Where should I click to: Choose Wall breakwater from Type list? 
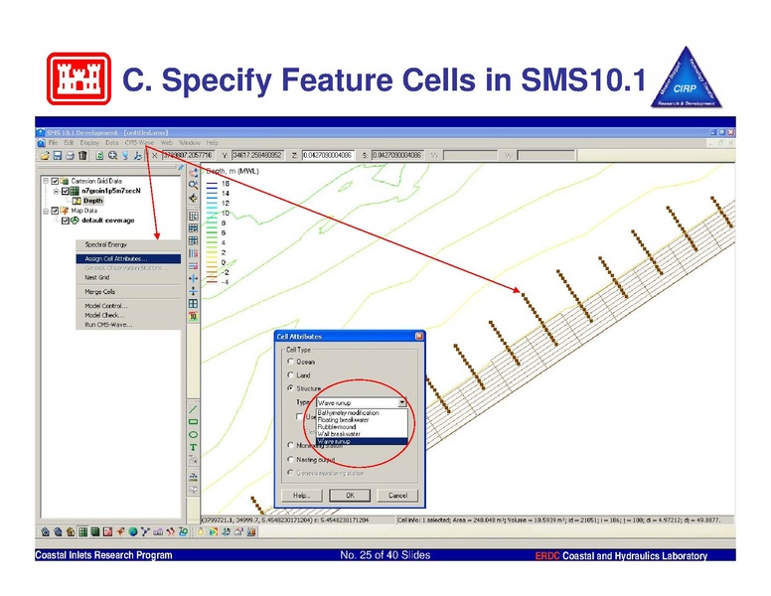pos(362,434)
